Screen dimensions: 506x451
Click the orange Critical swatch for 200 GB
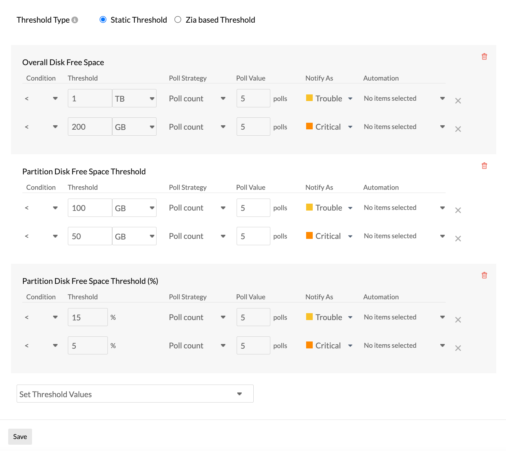pyautogui.click(x=309, y=126)
